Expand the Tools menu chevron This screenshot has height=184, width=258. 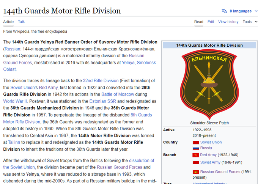256,22
